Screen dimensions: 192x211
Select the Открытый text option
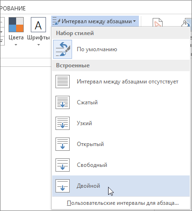coord(91,144)
